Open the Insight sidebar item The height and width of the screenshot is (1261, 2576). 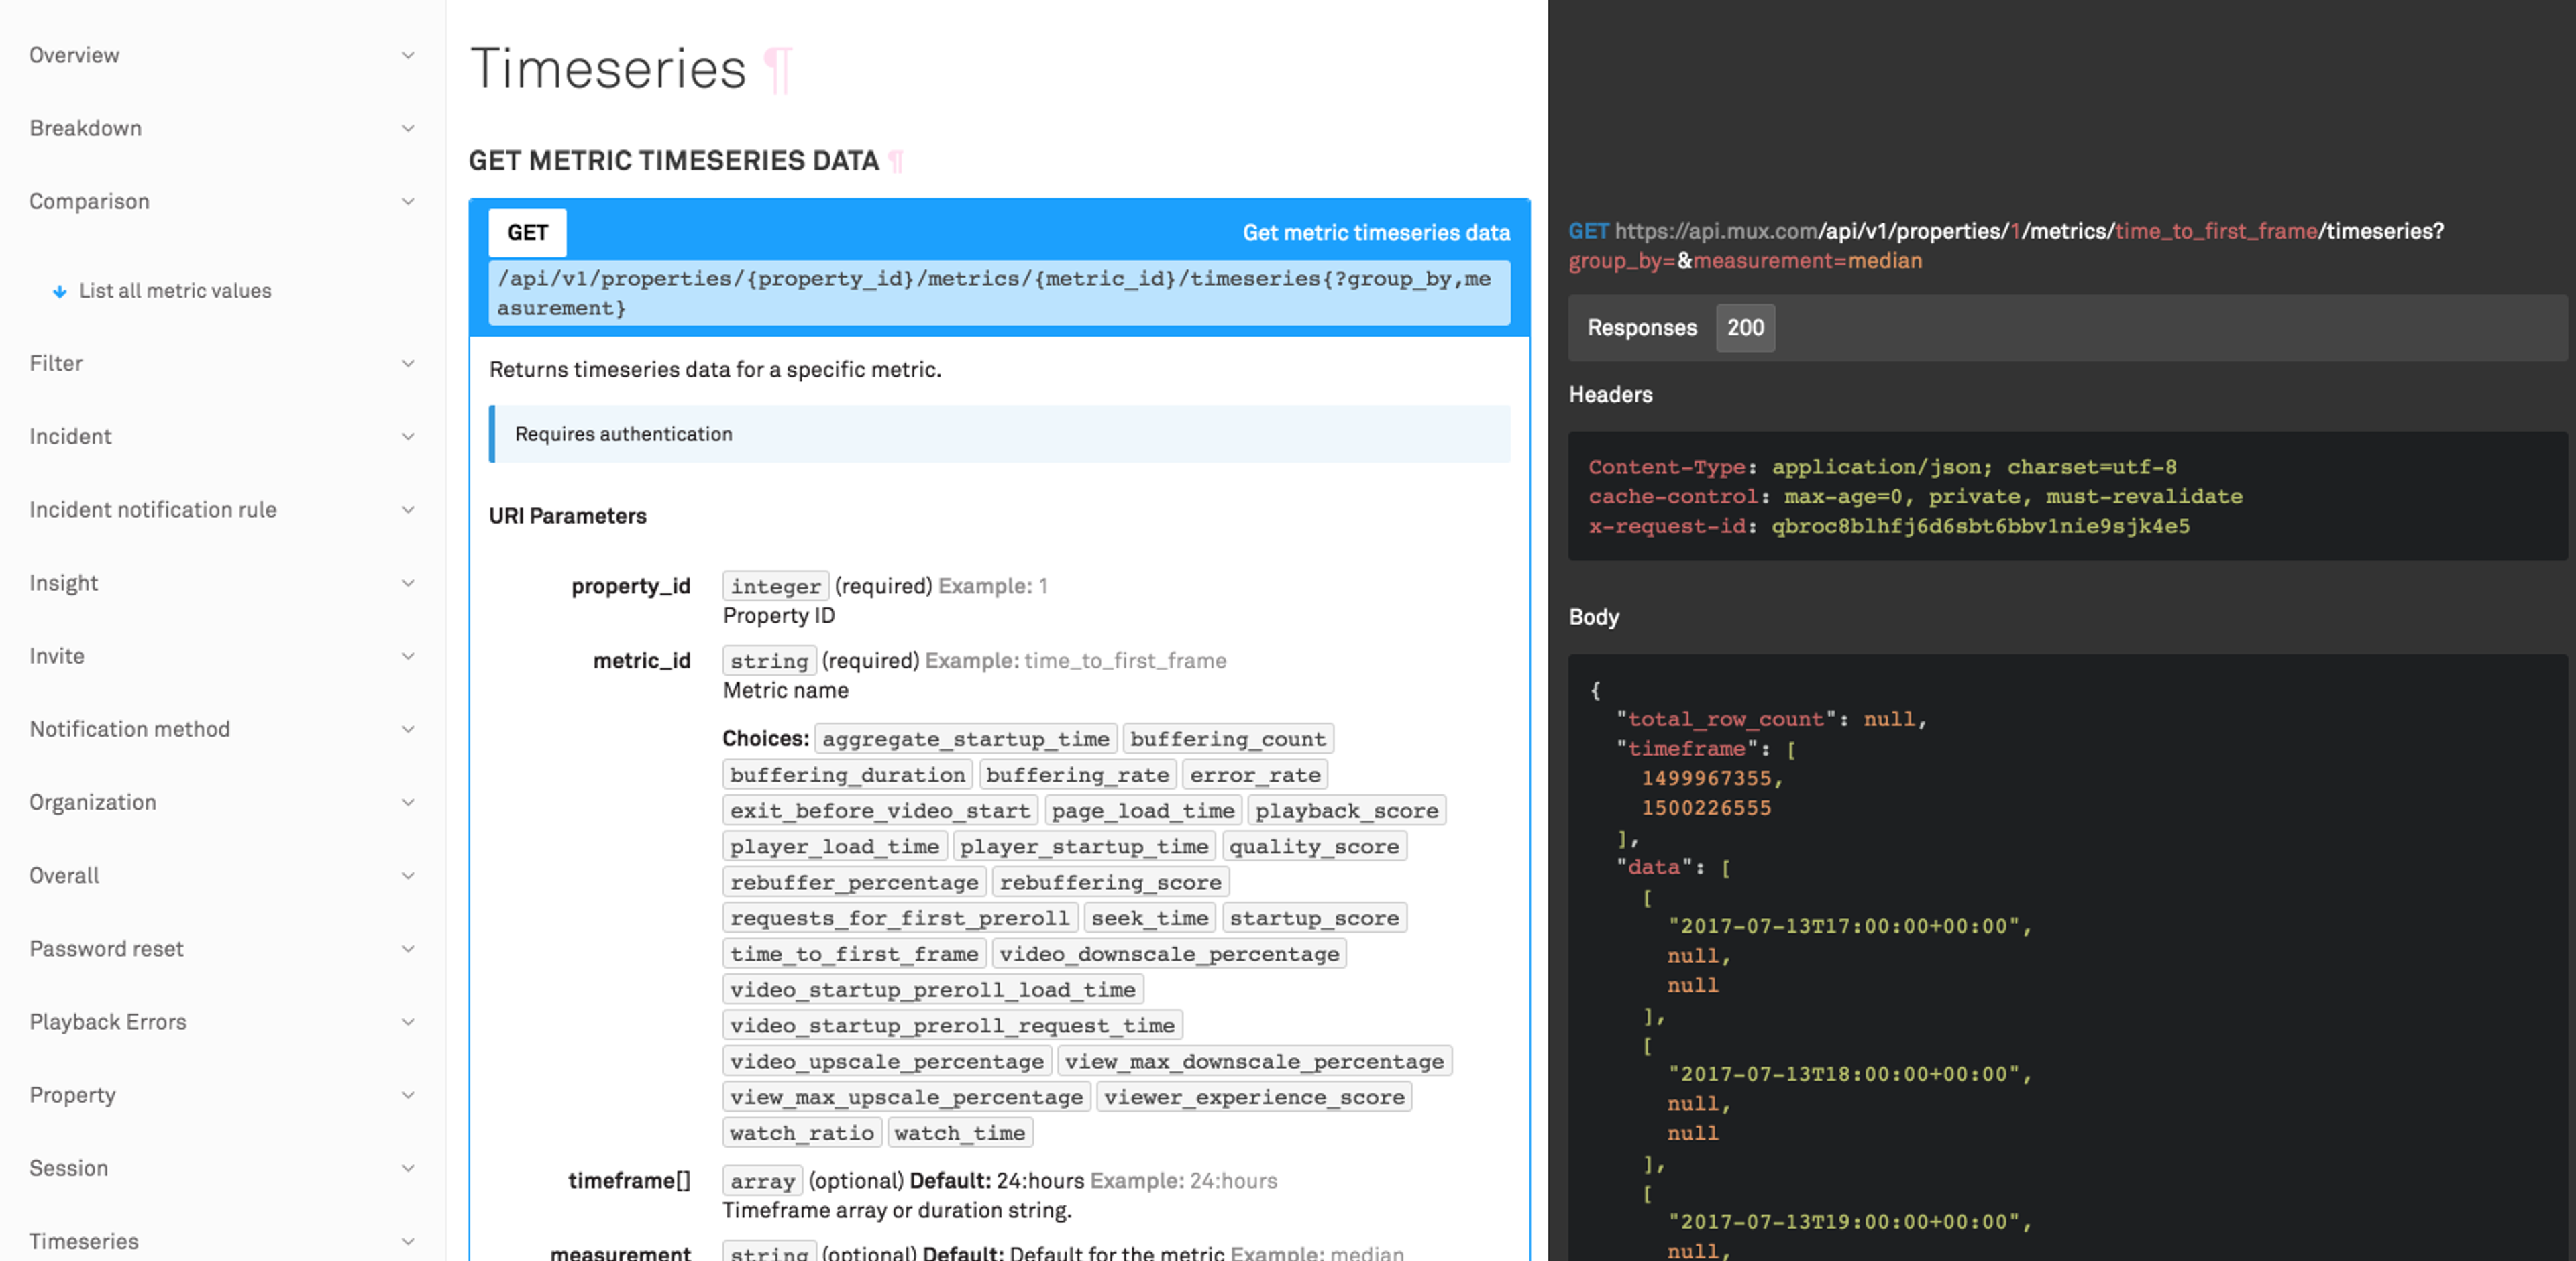click(64, 583)
